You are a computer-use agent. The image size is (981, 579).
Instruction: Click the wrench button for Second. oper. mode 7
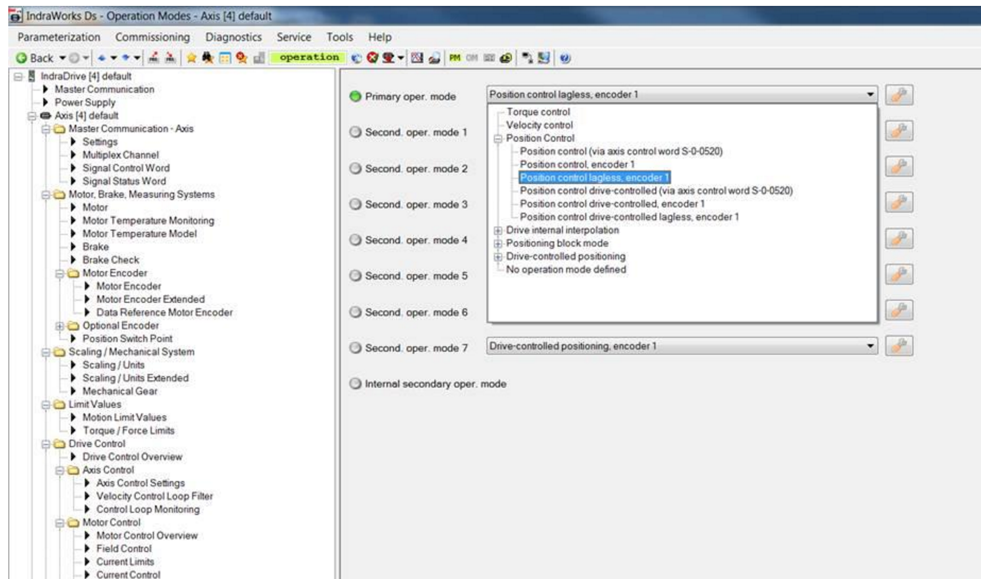pyautogui.click(x=899, y=346)
